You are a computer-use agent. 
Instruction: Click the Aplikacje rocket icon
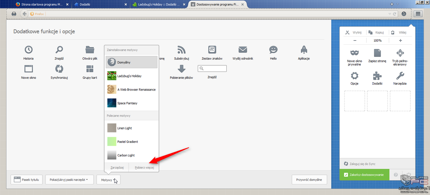tap(304, 50)
